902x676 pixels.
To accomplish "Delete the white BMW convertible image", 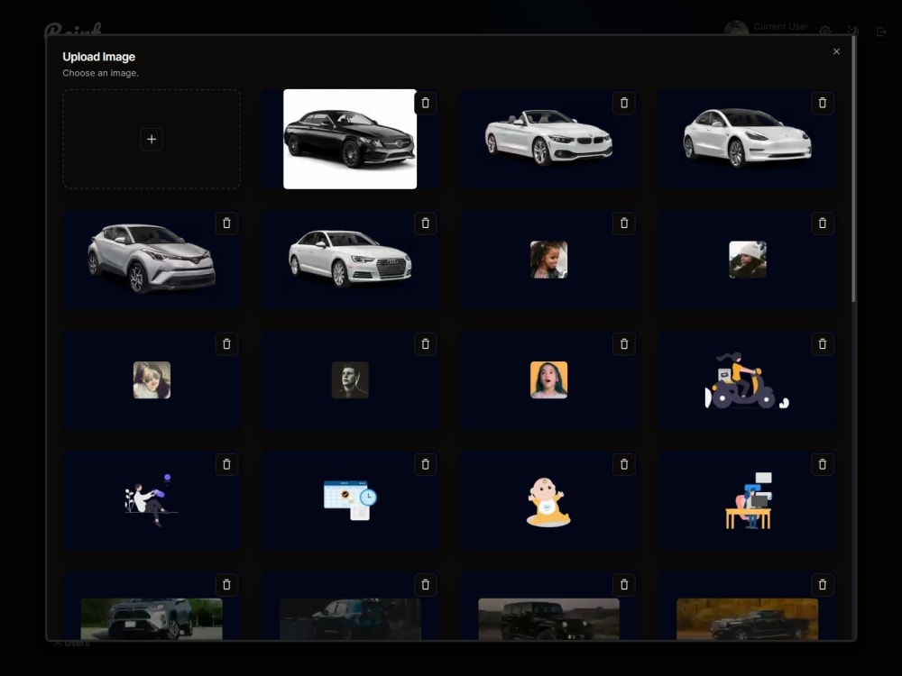I will [x=624, y=103].
